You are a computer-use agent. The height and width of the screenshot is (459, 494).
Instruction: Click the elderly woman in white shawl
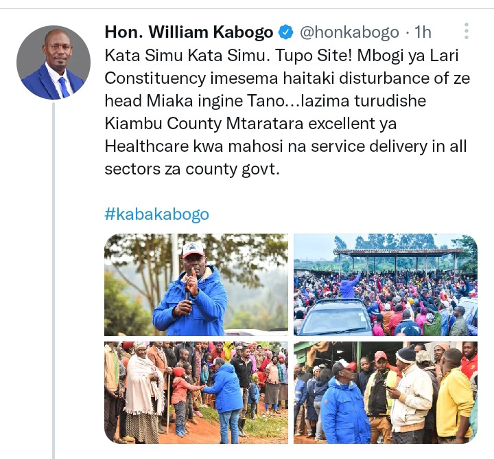coord(143,391)
